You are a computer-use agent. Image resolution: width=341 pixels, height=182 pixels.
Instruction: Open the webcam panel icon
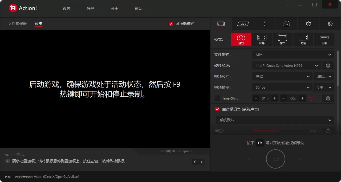(286, 24)
